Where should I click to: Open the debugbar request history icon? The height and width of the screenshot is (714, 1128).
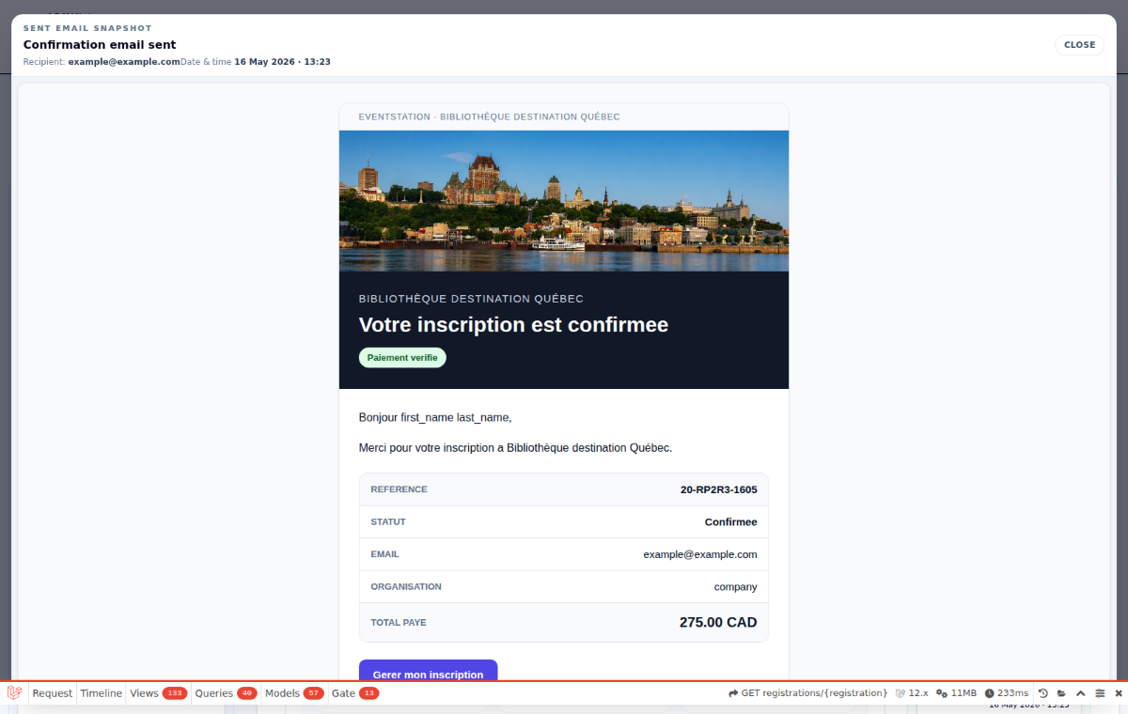click(x=1042, y=693)
